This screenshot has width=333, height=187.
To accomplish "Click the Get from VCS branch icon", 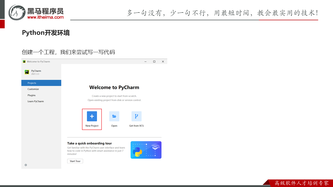I will point(136,116).
